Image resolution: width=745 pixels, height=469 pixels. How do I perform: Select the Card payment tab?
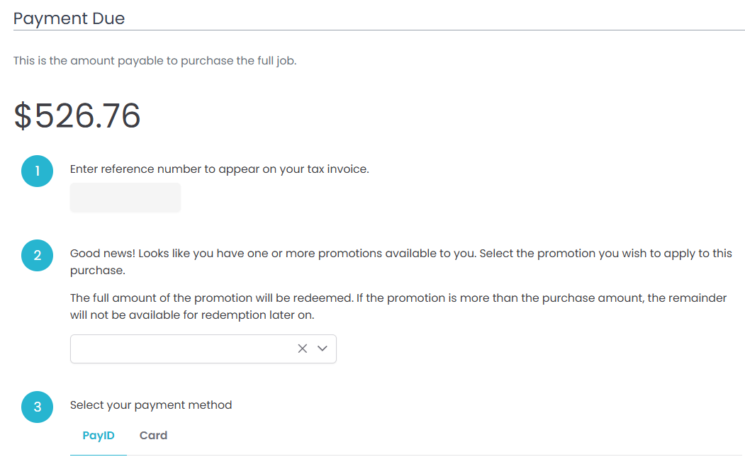tap(153, 436)
